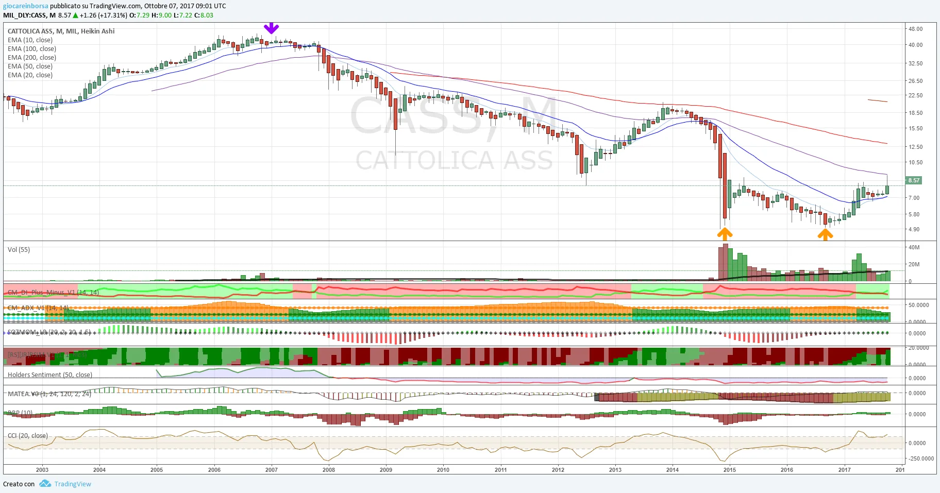Click the 12.50 level on price axis
Image resolution: width=940 pixels, height=493 pixels.
tap(916, 147)
